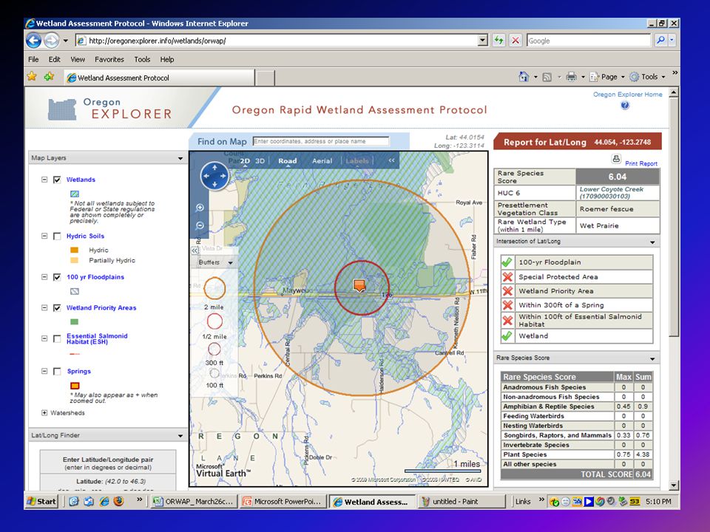
Task: Go back with browser Back arrow
Action: point(33,41)
